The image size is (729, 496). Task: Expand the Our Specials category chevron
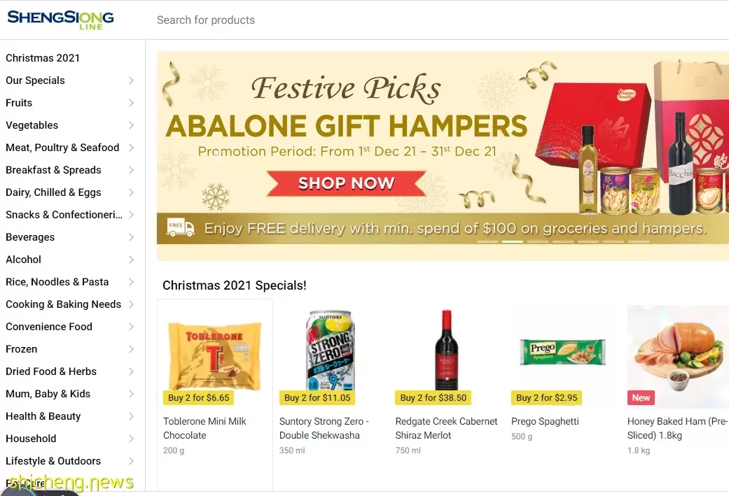[x=131, y=81]
